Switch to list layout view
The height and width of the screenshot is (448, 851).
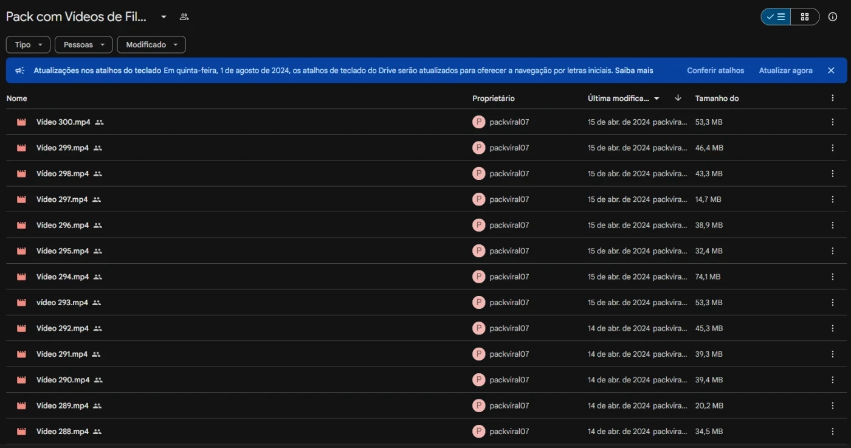point(776,17)
